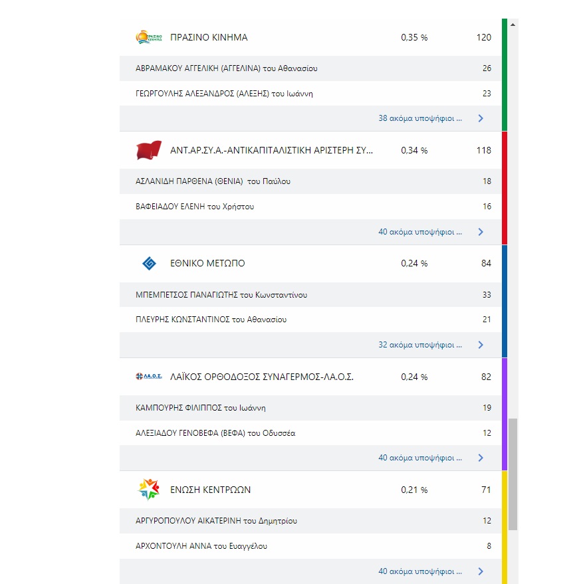
Task: Click the ΕΘΝΙΚΟ ΜΕΤΩΠΟ party name
Action: (x=207, y=264)
